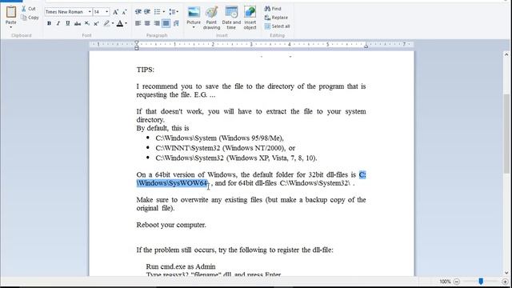This screenshot has height=288, width=512.
Task: Start a bulleted list
Action: (157, 12)
